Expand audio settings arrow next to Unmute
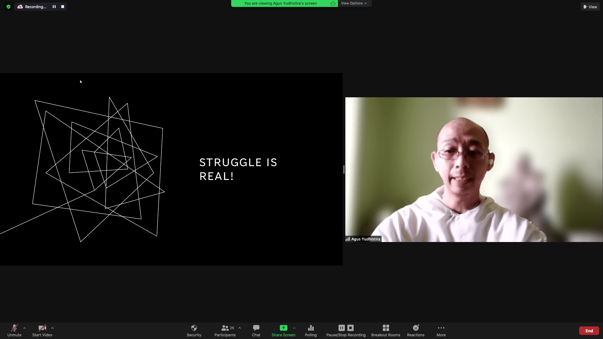This screenshot has width=603, height=339. (x=24, y=328)
